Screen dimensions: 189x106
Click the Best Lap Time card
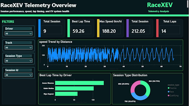tap(81, 28)
